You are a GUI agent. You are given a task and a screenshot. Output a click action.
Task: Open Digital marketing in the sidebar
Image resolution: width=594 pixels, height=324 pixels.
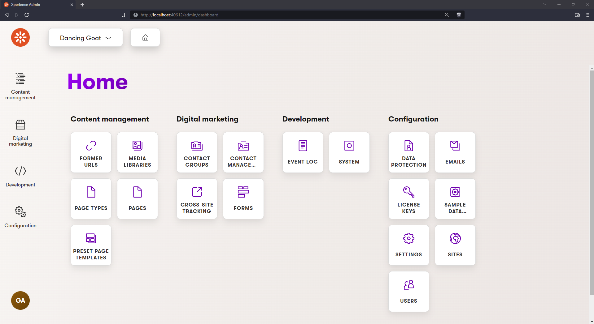point(20,133)
